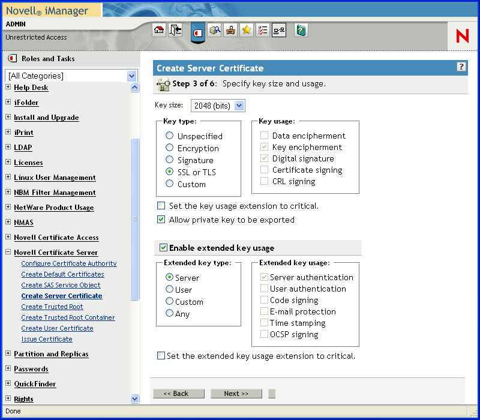Toggle Code signing checkbox
The image size is (480, 420).
click(264, 299)
